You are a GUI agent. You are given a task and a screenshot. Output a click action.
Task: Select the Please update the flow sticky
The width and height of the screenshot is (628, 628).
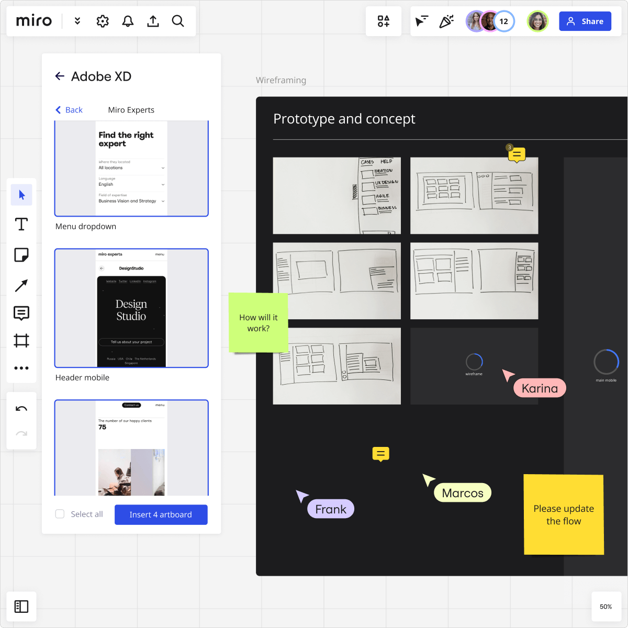point(564,514)
